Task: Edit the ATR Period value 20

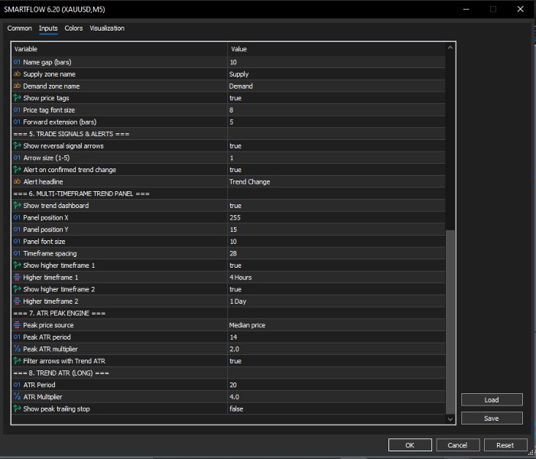Action: coord(336,386)
